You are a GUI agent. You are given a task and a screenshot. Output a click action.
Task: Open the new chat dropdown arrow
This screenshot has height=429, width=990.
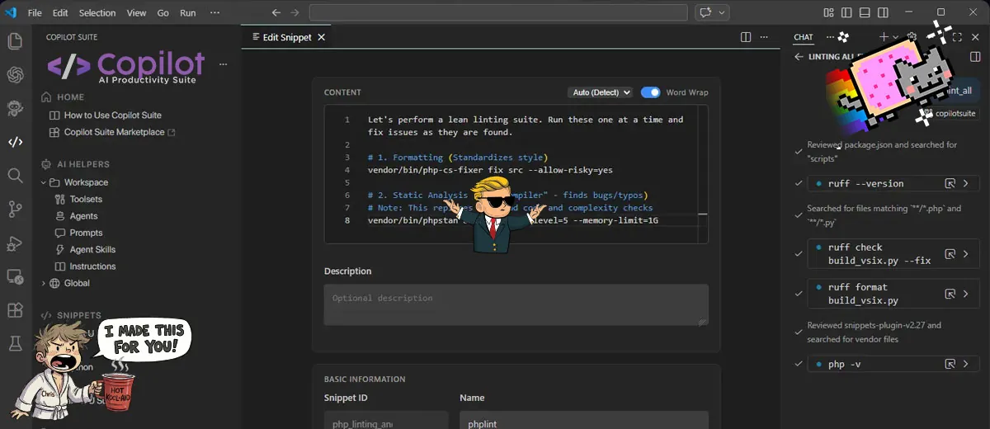(x=896, y=37)
